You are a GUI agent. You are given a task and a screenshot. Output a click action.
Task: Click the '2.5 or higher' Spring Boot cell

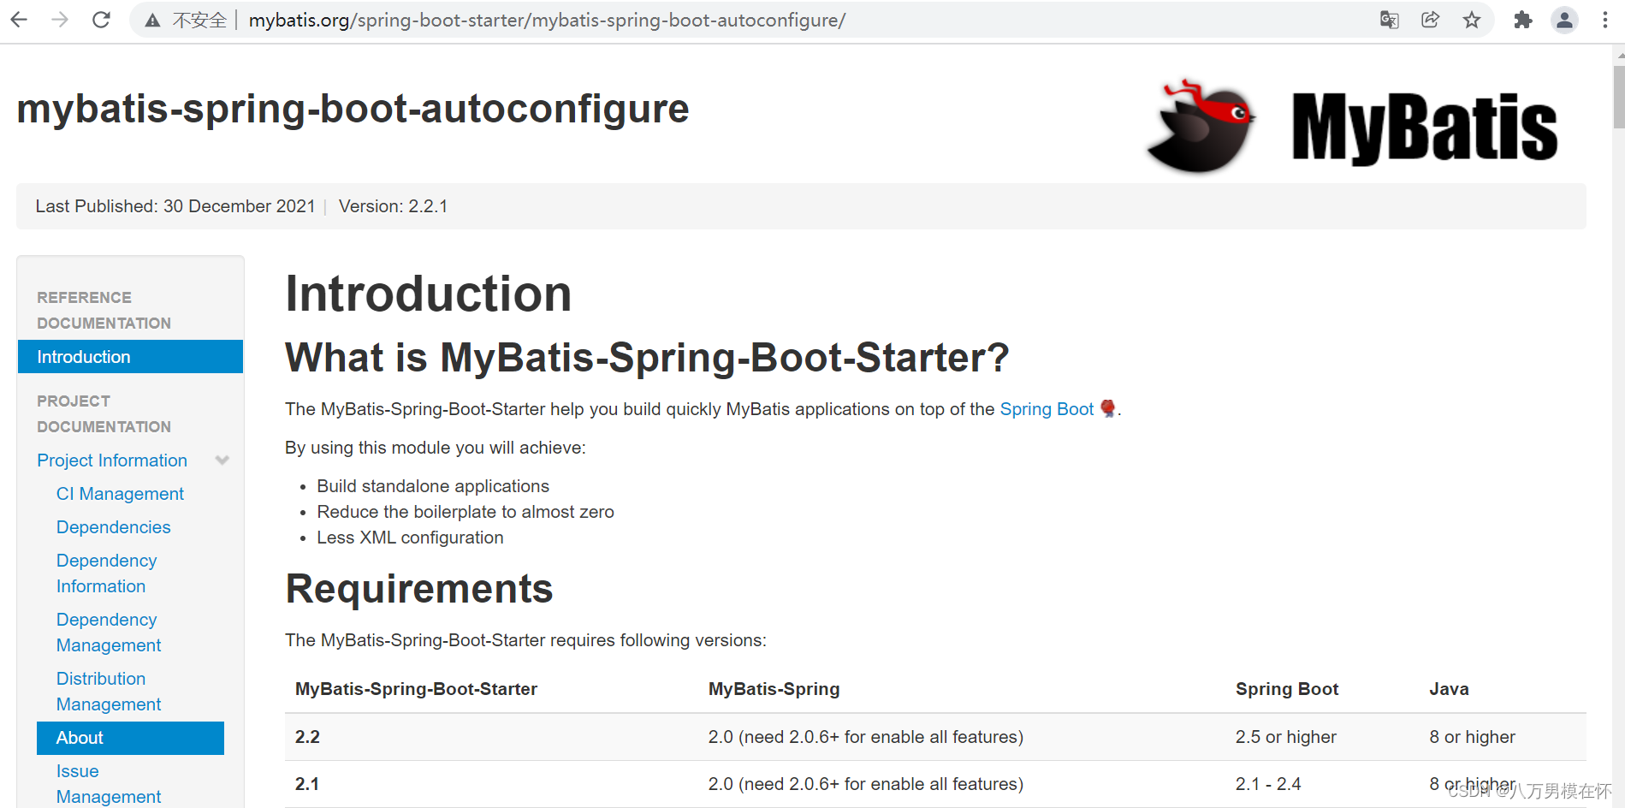tap(1285, 737)
